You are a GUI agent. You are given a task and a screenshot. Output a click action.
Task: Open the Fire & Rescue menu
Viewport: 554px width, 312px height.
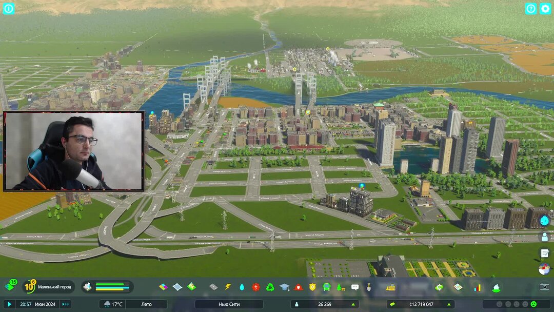click(299, 287)
